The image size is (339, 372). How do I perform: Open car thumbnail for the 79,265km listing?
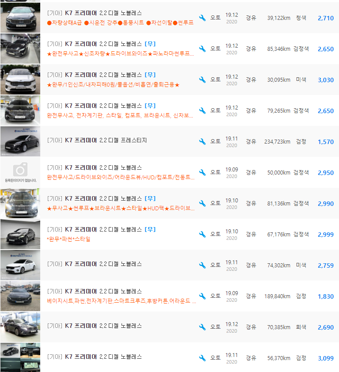[20, 110]
